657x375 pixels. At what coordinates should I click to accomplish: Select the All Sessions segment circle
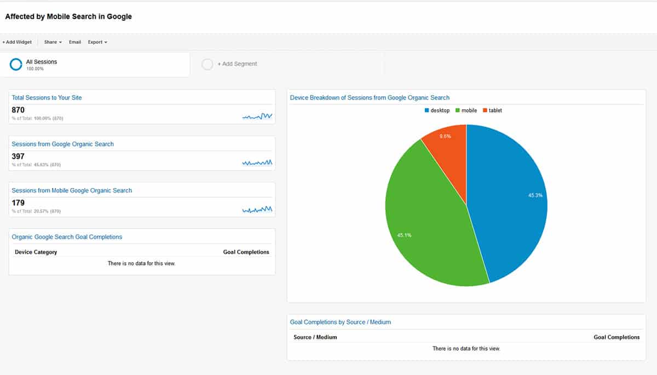click(15, 64)
